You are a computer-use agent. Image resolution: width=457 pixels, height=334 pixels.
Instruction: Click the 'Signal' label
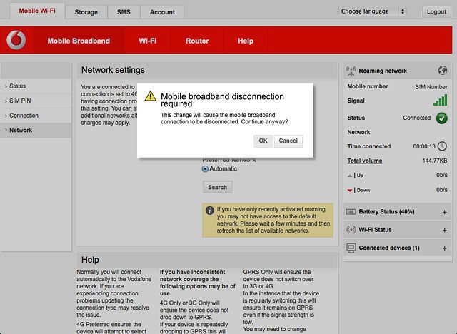coord(356,101)
